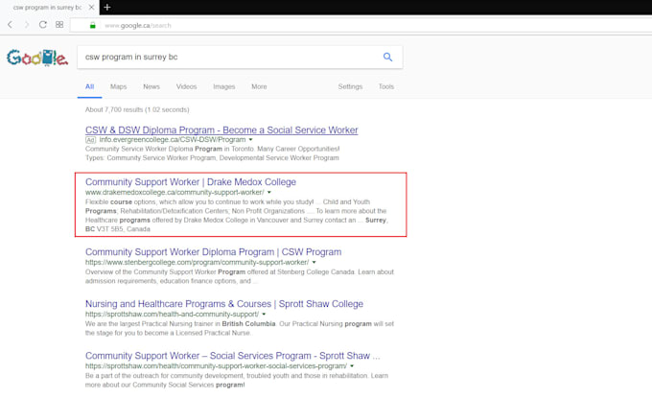The height and width of the screenshot is (399, 652).
Task: Click the blue search magnifier icon
Action: point(387,57)
